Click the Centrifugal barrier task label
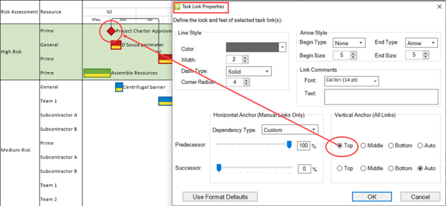The height and width of the screenshot is (206, 446). tap(144, 87)
